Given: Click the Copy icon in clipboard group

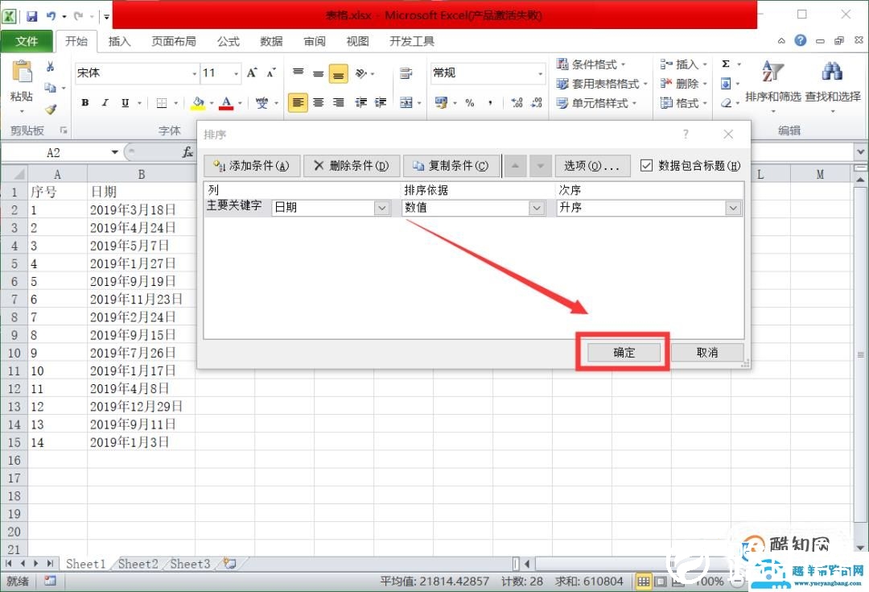Looking at the screenshot, I should point(50,88).
